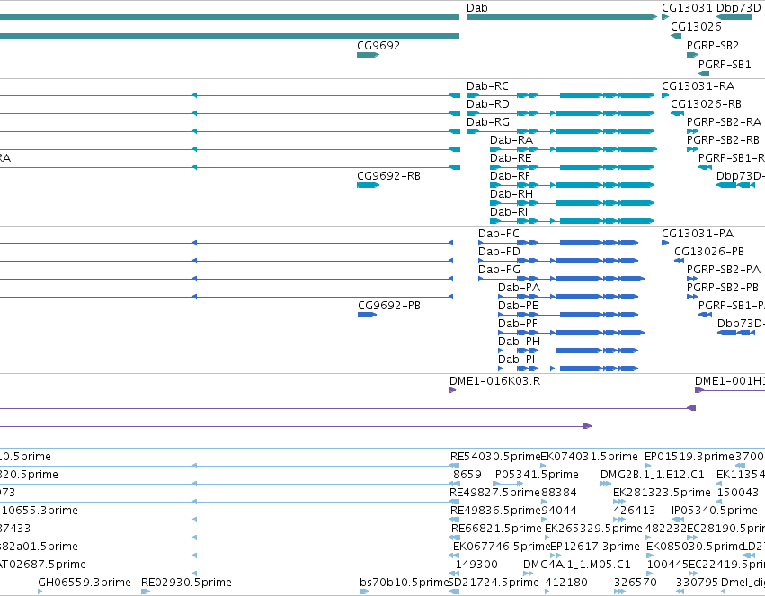The height and width of the screenshot is (596, 765).
Task: Click the EK281323.5prime EST label
Action: (662, 492)
